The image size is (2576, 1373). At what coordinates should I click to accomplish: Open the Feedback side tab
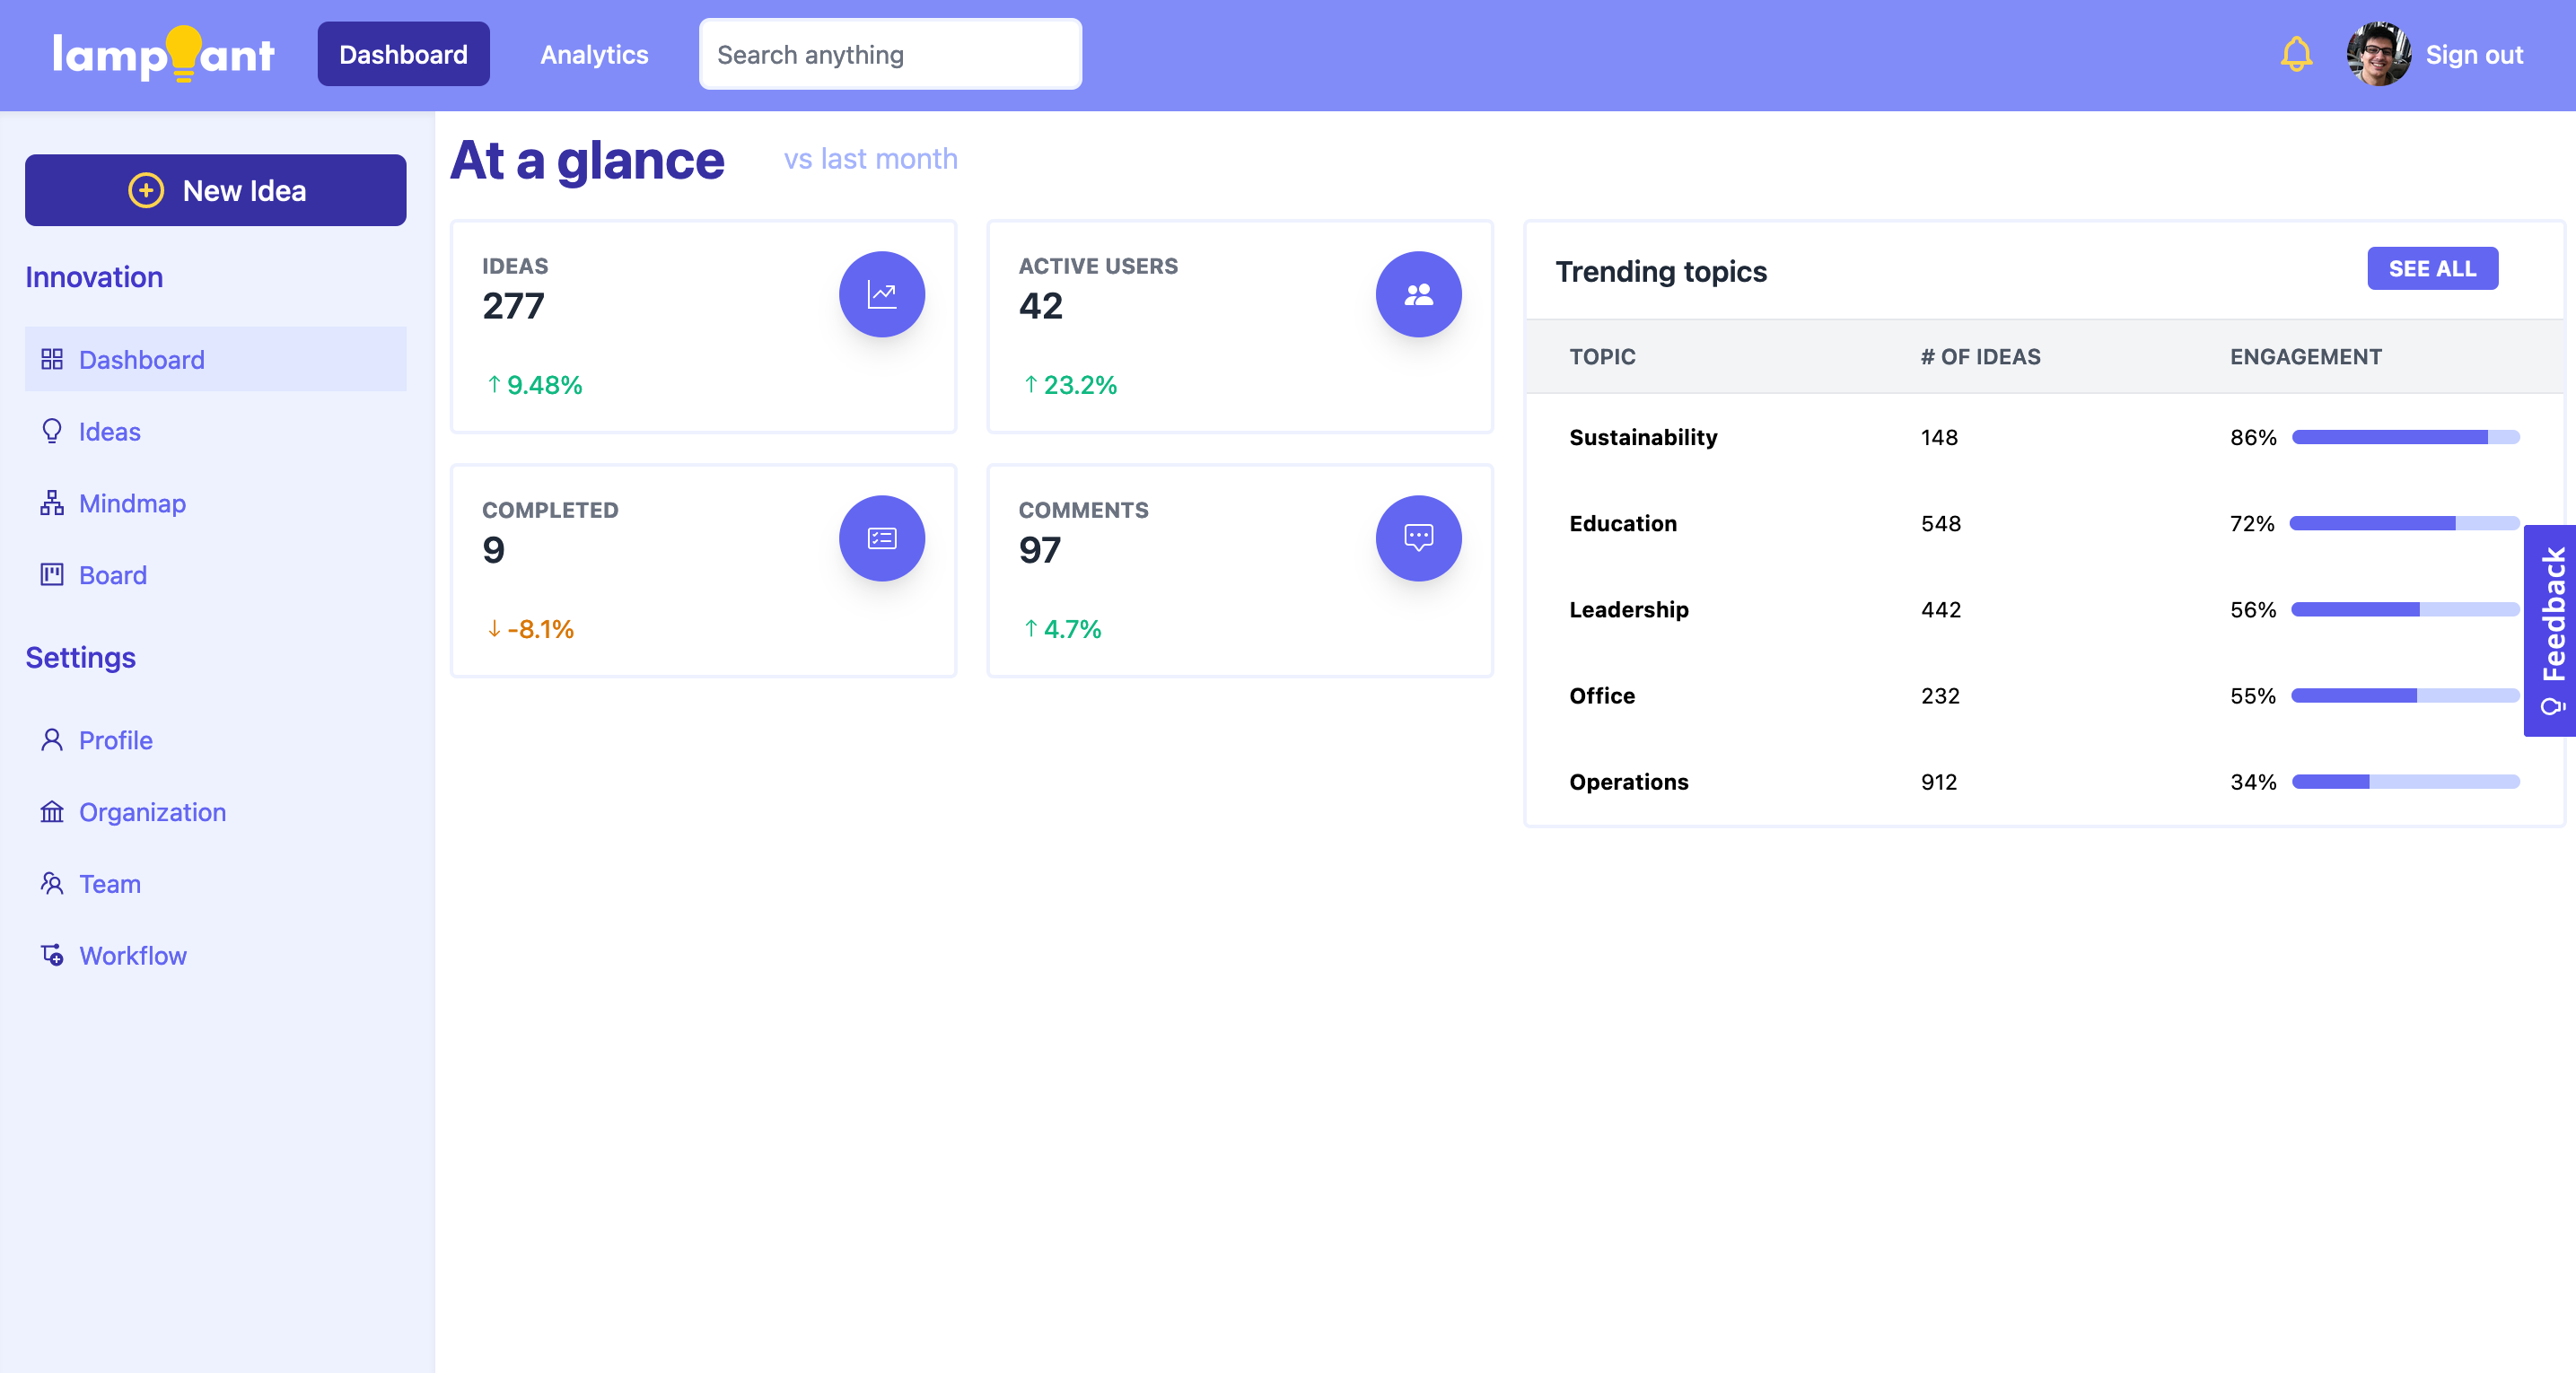[x=2550, y=631]
